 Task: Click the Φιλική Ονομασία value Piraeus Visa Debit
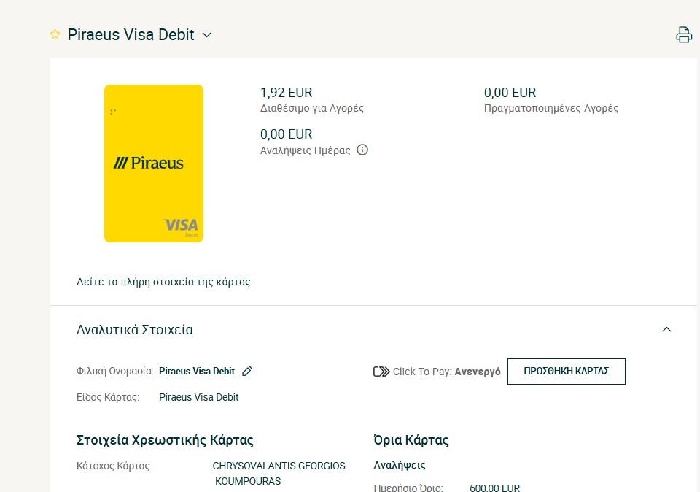(197, 372)
